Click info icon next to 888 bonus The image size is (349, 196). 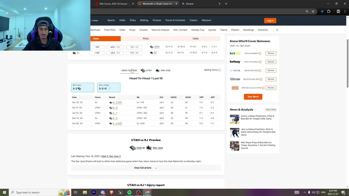(263, 88)
